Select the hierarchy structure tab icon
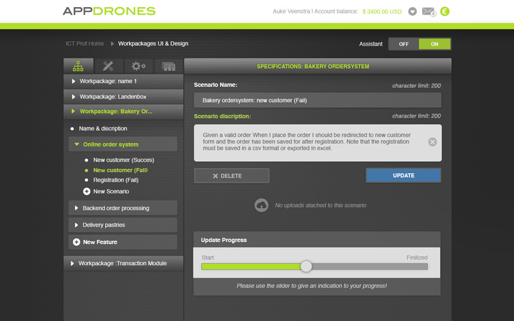This screenshot has height=321, width=514. coord(78,66)
